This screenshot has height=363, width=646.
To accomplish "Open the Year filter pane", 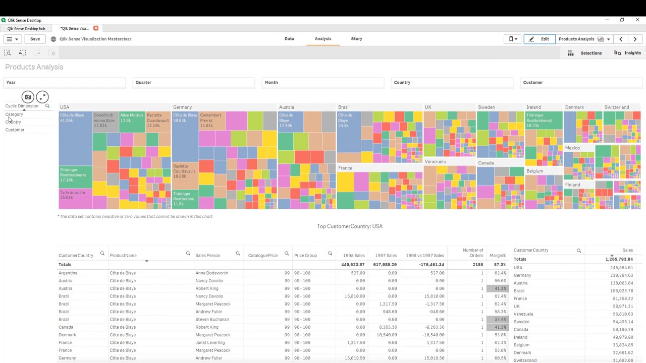I will click(65, 83).
